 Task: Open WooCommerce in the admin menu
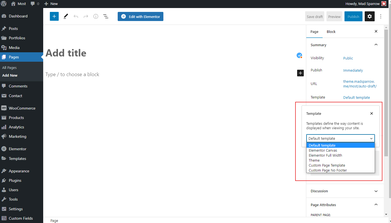click(22, 108)
